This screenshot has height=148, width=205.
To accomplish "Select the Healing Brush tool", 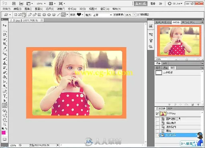I will [x=4, y=54].
